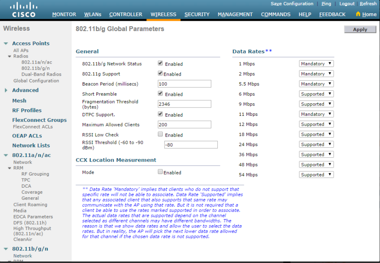Click the Home house icon
The height and width of the screenshot is (263, 380).
pos(358,14)
